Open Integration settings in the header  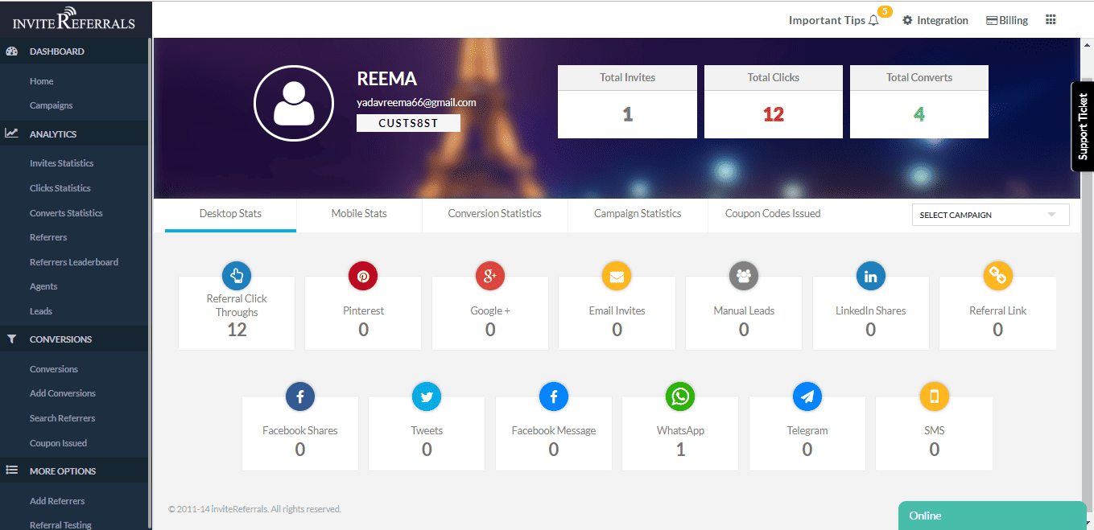pyautogui.click(x=935, y=21)
